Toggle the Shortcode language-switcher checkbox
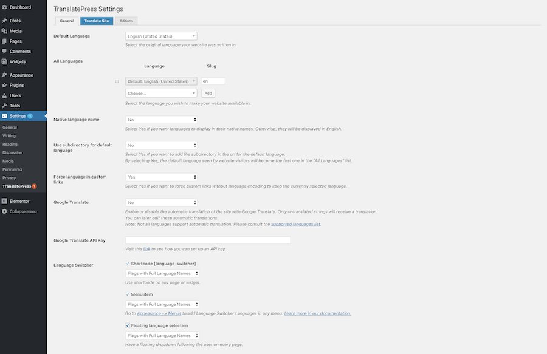547x354 pixels. 128,264
